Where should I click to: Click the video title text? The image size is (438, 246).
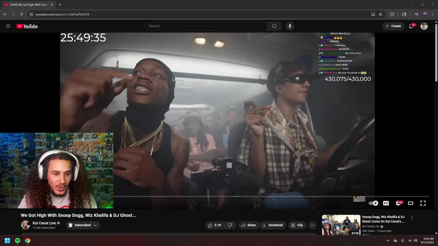pos(78,215)
